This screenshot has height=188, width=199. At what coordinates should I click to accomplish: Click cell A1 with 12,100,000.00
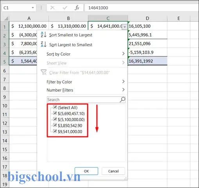29,26
